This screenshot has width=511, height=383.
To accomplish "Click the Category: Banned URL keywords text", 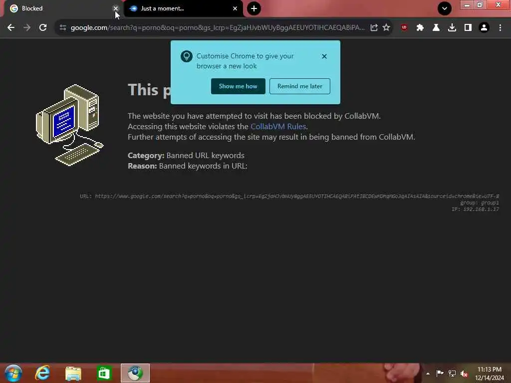I will point(186,156).
